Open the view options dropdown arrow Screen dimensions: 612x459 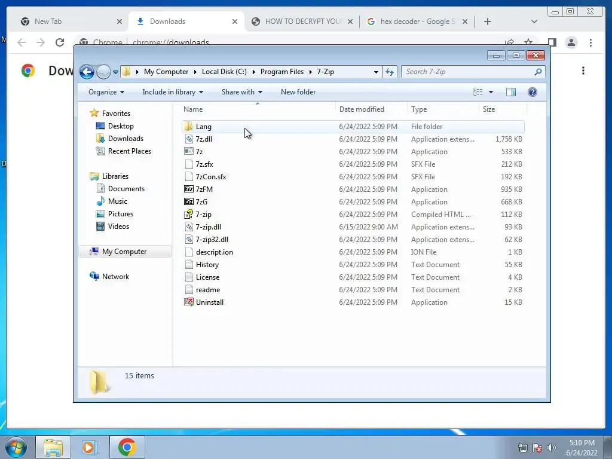point(491,92)
